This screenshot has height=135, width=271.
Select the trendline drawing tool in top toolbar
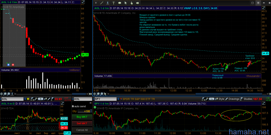(x=102, y=3)
